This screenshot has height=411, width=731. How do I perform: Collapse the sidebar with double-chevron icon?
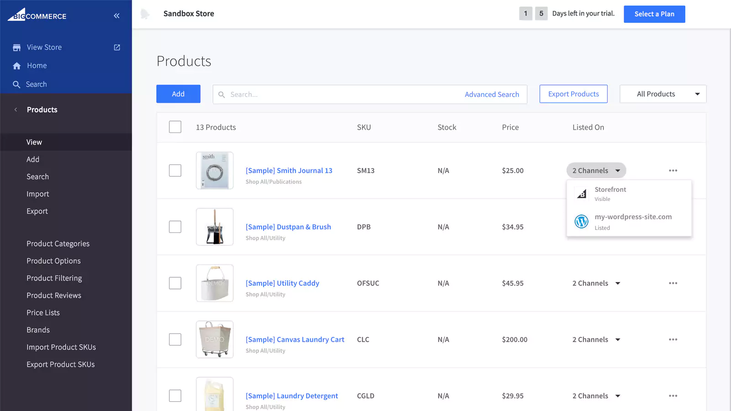tap(117, 16)
